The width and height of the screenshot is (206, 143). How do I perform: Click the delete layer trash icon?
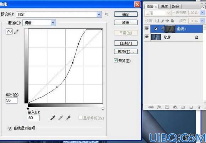pos(199,107)
